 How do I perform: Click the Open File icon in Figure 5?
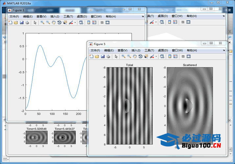click(x=97, y=56)
